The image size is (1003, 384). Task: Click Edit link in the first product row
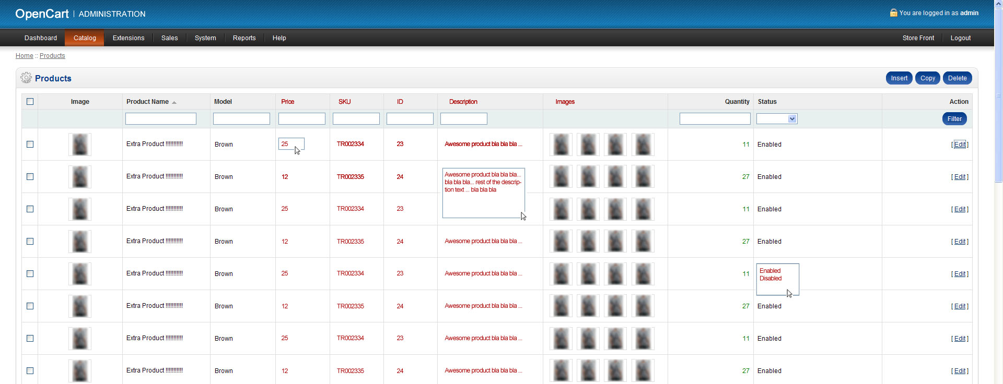click(960, 145)
